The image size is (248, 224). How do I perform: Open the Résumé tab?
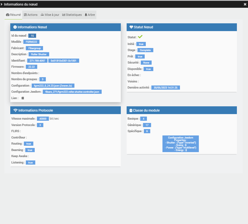tap(13, 15)
